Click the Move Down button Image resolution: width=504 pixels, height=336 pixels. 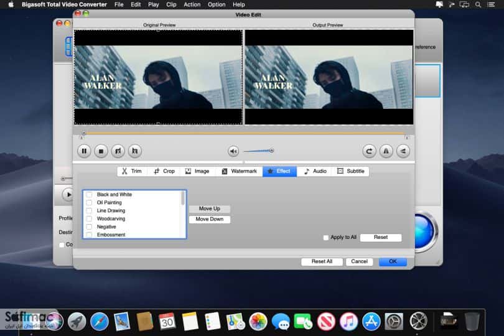tap(210, 219)
